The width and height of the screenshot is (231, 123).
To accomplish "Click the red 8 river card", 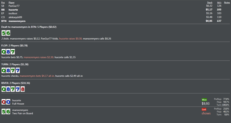I will (x=22, y=89).
